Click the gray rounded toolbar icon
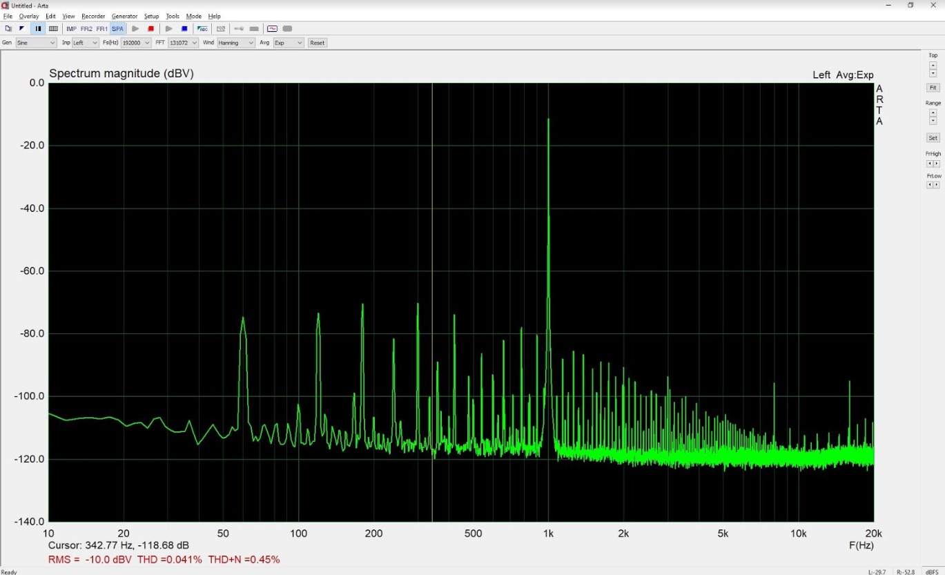The width and height of the screenshot is (945, 575). [288, 29]
